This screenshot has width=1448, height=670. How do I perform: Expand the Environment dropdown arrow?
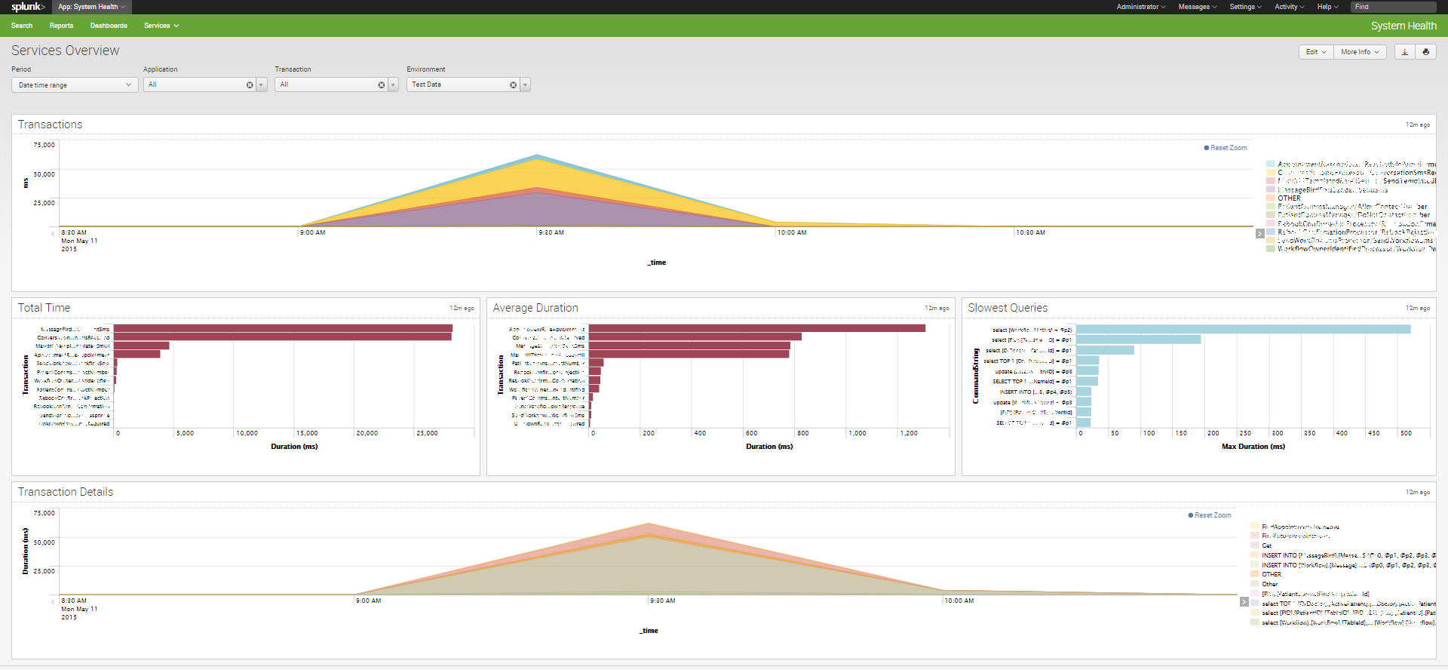pos(526,85)
